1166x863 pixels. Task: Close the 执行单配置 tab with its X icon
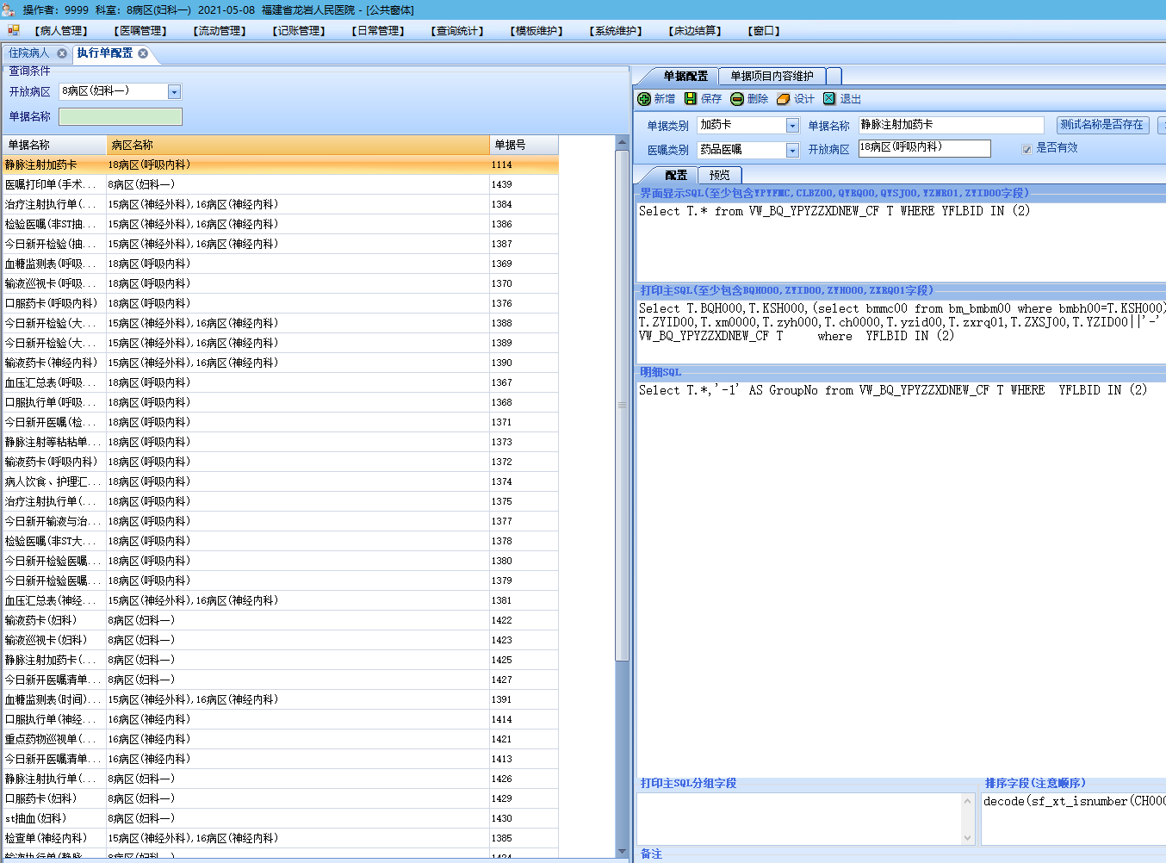(x=143, y=53)
